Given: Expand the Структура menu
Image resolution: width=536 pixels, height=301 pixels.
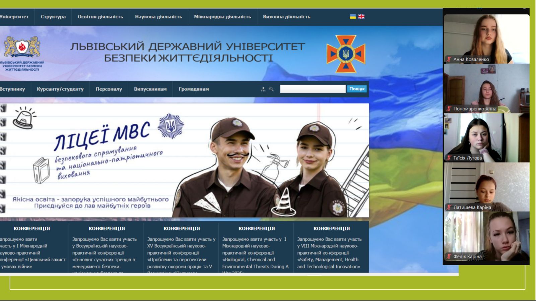Looking at the screenshot, I should pyautogui.click(x=53, y=17).
